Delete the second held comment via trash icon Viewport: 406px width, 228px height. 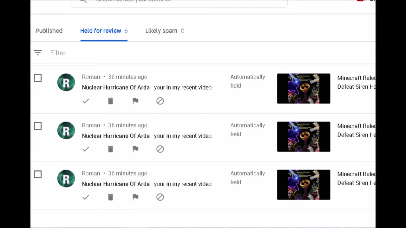point(110,149)
